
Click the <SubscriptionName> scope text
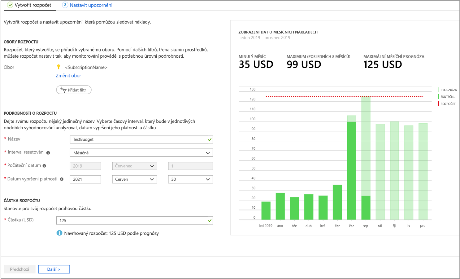[x=86, y=67]
